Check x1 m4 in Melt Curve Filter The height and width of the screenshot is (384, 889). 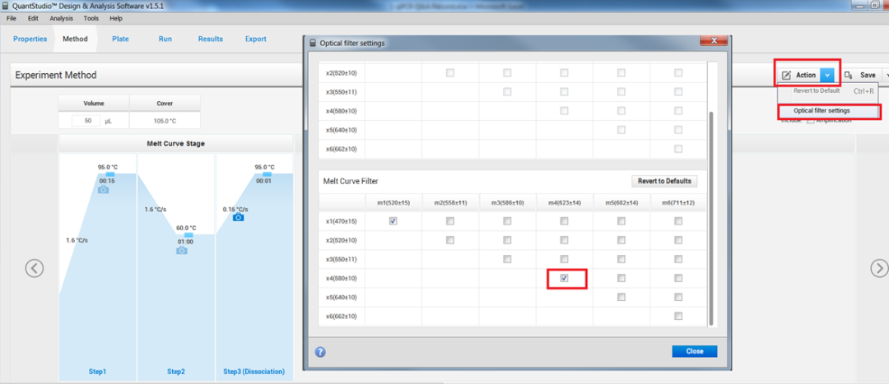coord(564,221)
